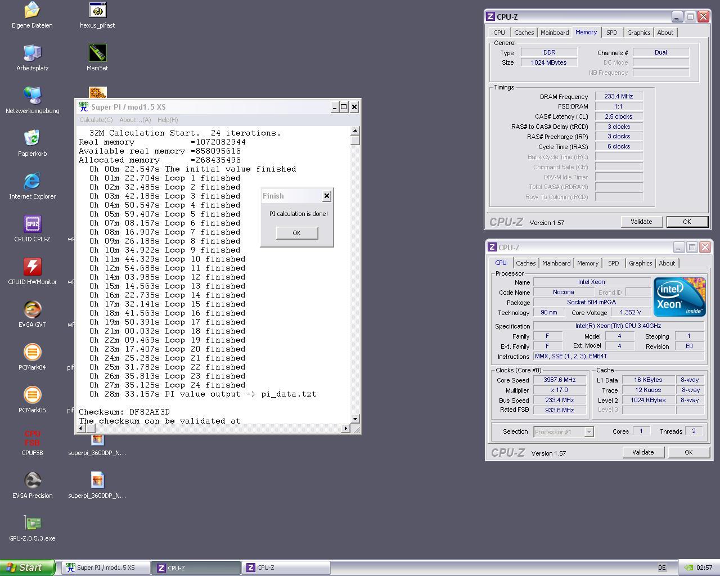Open the Arbeitsplatz desktop icon
720x576 pixels.
click(x=32, y=53)
